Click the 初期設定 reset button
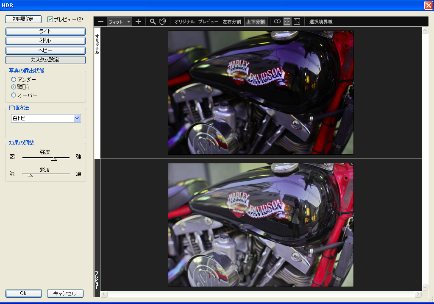The height and width of the screenshot is (304, 434). tap(23, 19)
